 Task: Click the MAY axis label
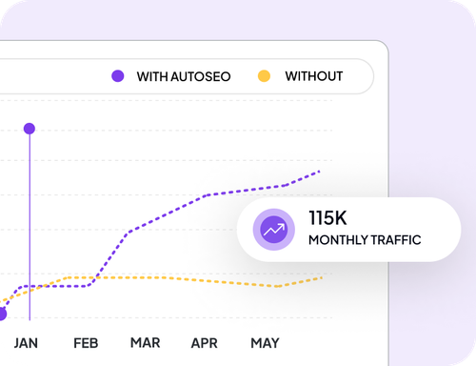coord(265,343)
